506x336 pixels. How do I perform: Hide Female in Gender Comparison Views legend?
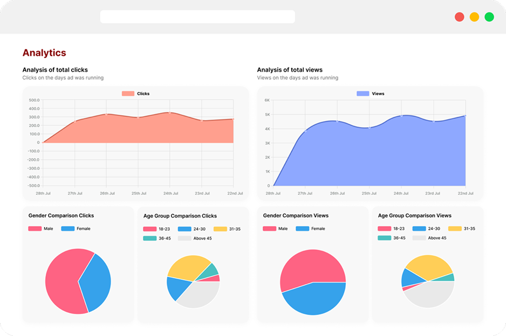[310, 229]
